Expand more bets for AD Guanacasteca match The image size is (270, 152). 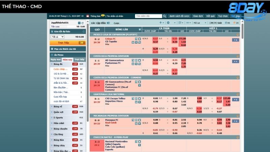tap(235, 61)
